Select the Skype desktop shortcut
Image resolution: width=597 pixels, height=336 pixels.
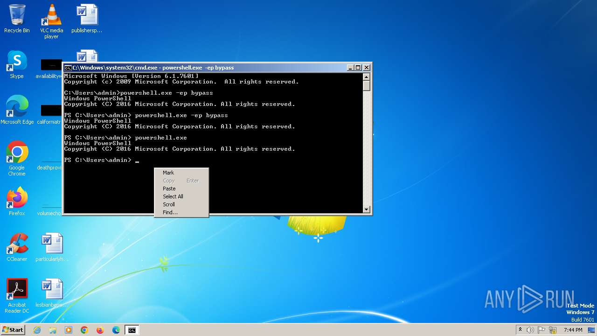pyautogui.click(x=17, y=64)
